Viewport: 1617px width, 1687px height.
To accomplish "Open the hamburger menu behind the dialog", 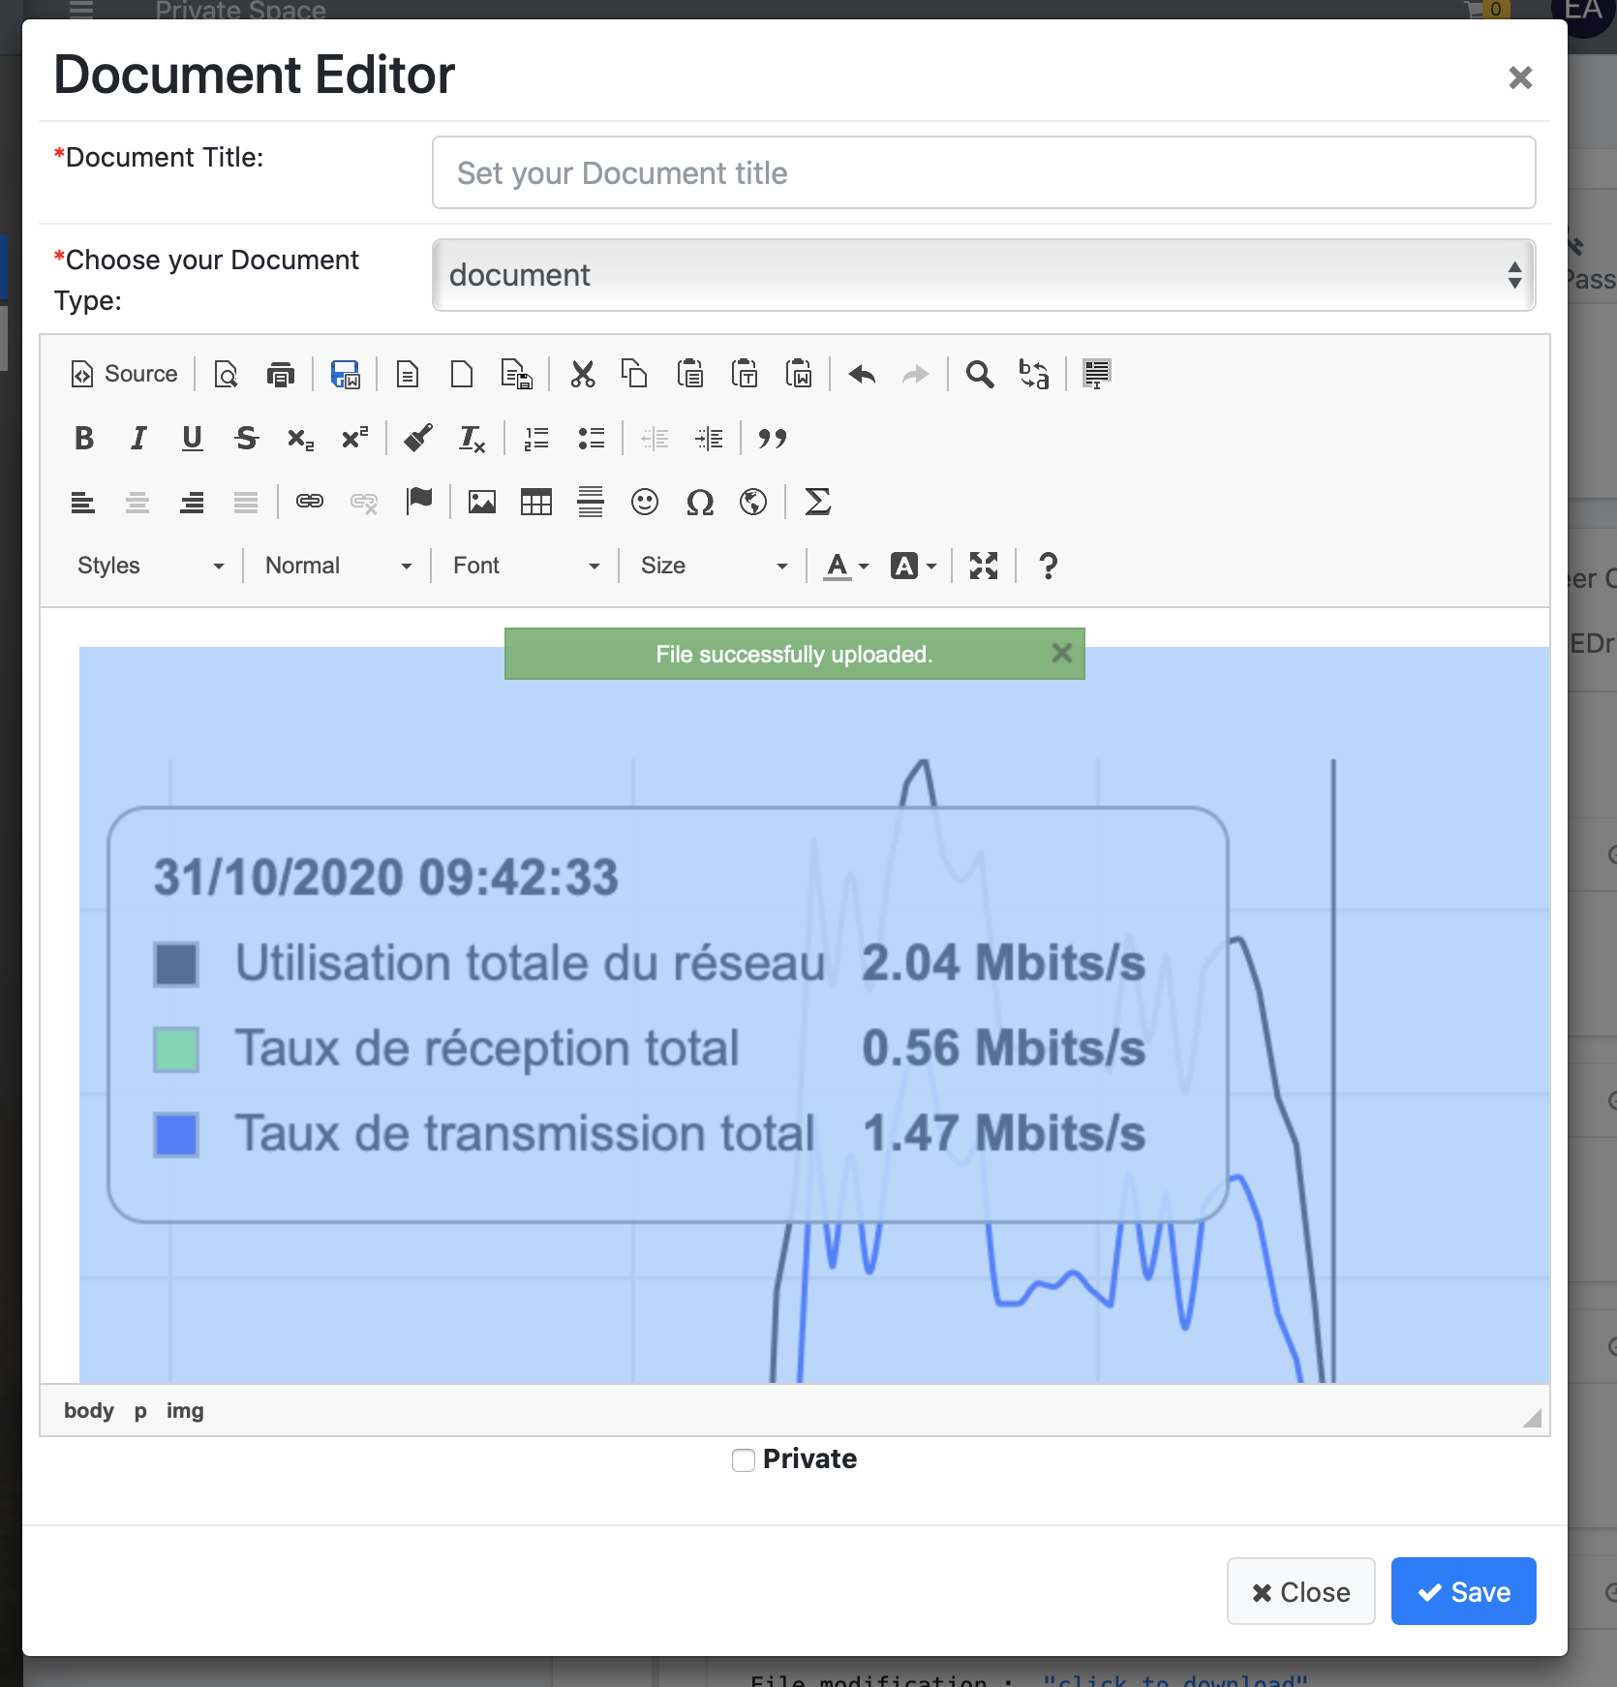I will pos(81,10).
